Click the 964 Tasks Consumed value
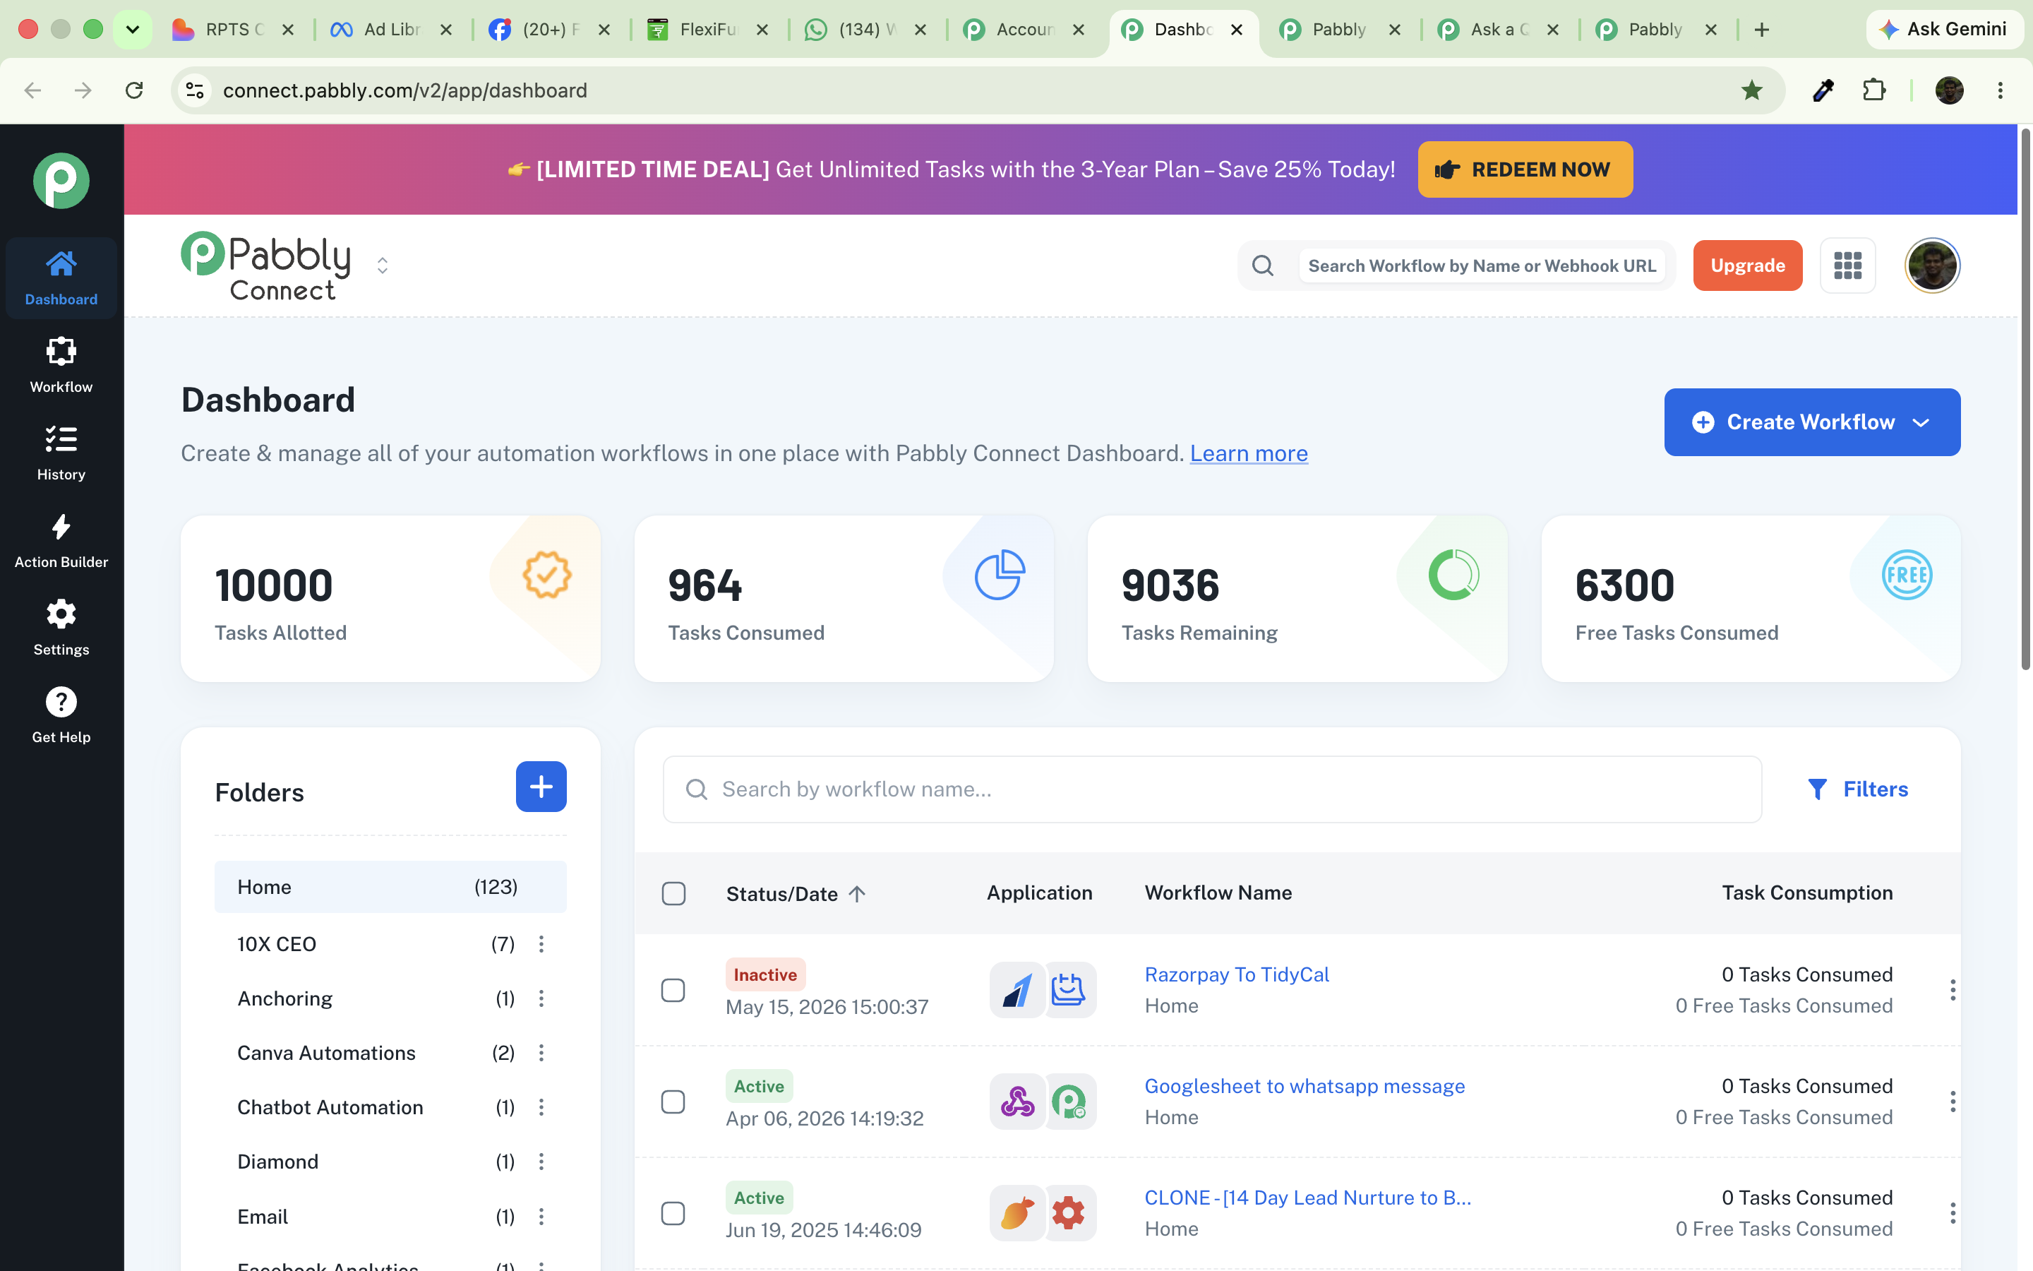The width and height of the screenshot is (2033, 1271). pos(704,585)
